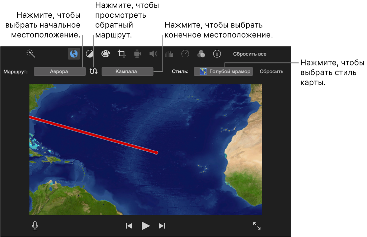The height and width of the screenshot is (237, 367).
Task: Open the color balance half-circle icon
Action: 90,53
